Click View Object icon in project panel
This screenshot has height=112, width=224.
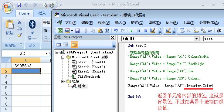point(66,45)
